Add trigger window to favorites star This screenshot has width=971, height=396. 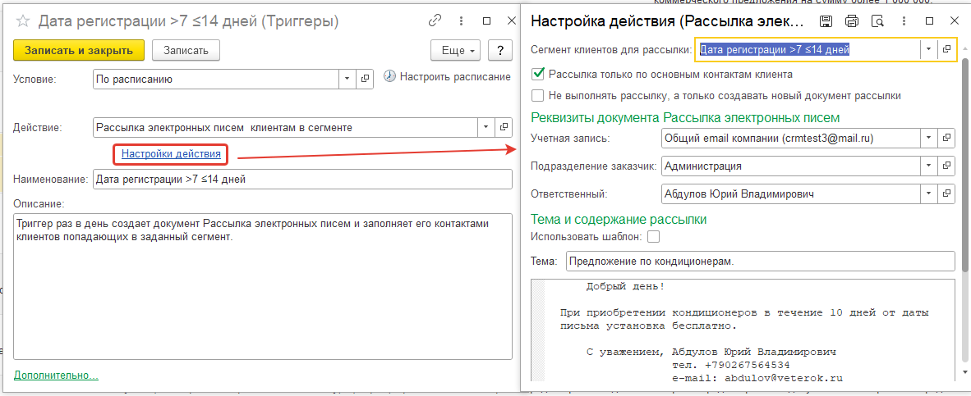[x=24, y=21]
